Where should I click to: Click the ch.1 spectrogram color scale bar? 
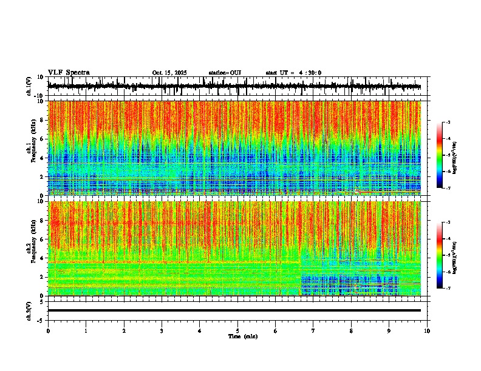coord(439,155)
